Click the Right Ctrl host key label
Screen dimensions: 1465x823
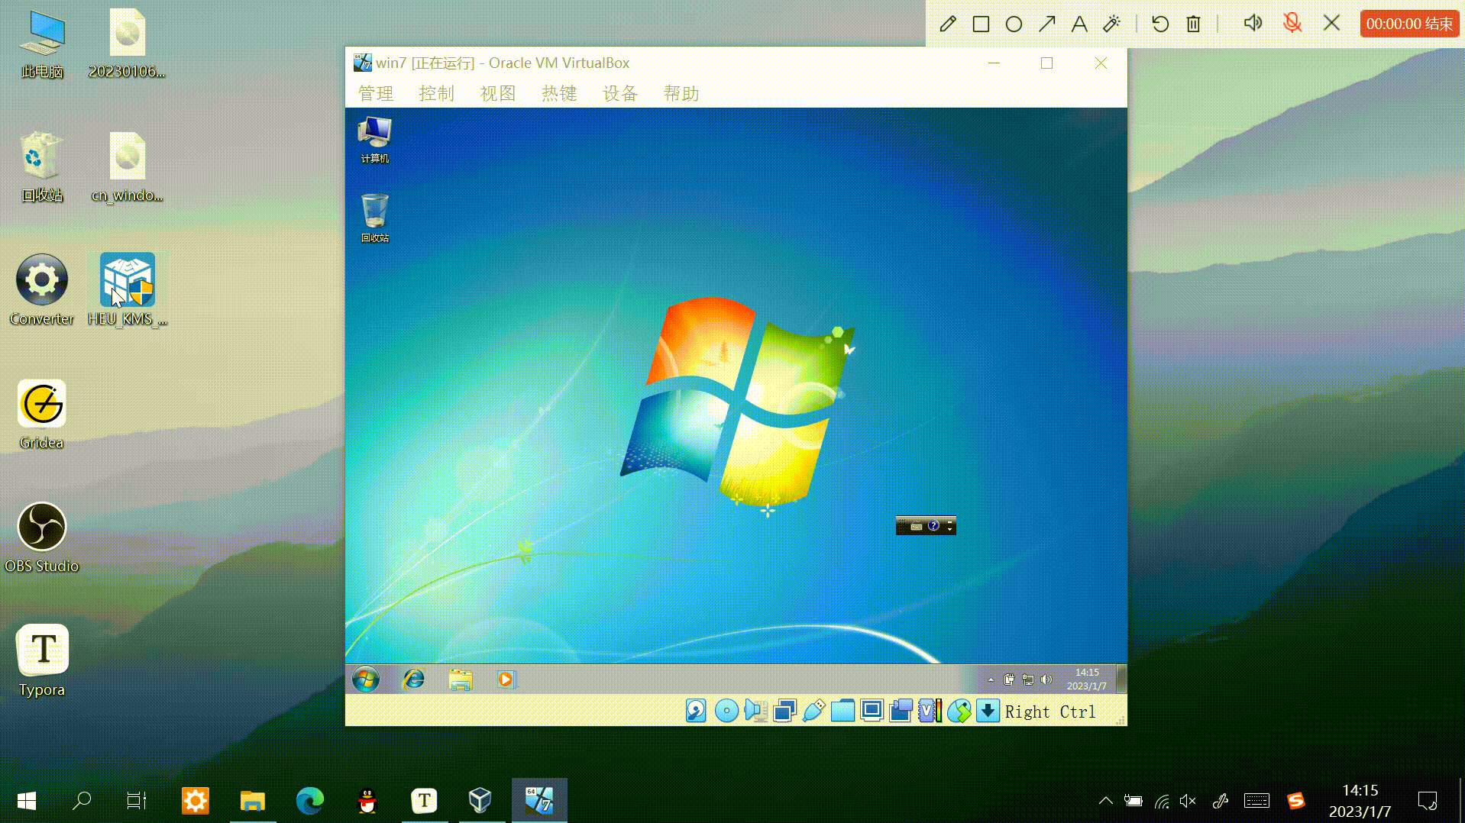(x=1050, y=712)
